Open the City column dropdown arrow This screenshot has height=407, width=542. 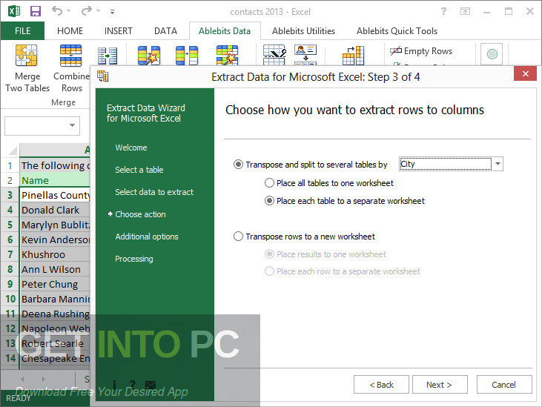(x=498, y=164)
